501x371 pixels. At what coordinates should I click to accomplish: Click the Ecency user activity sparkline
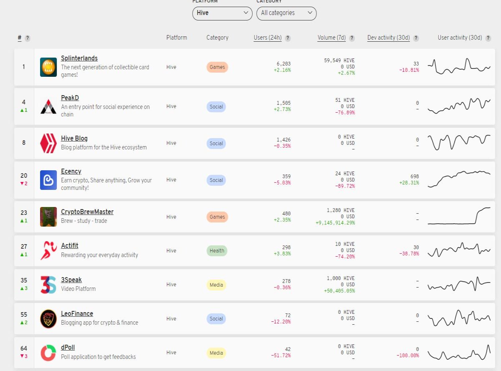pos(459,179)
